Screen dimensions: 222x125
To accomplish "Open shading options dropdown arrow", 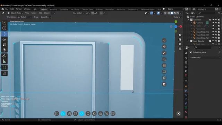I will click(x=181, y=13).
